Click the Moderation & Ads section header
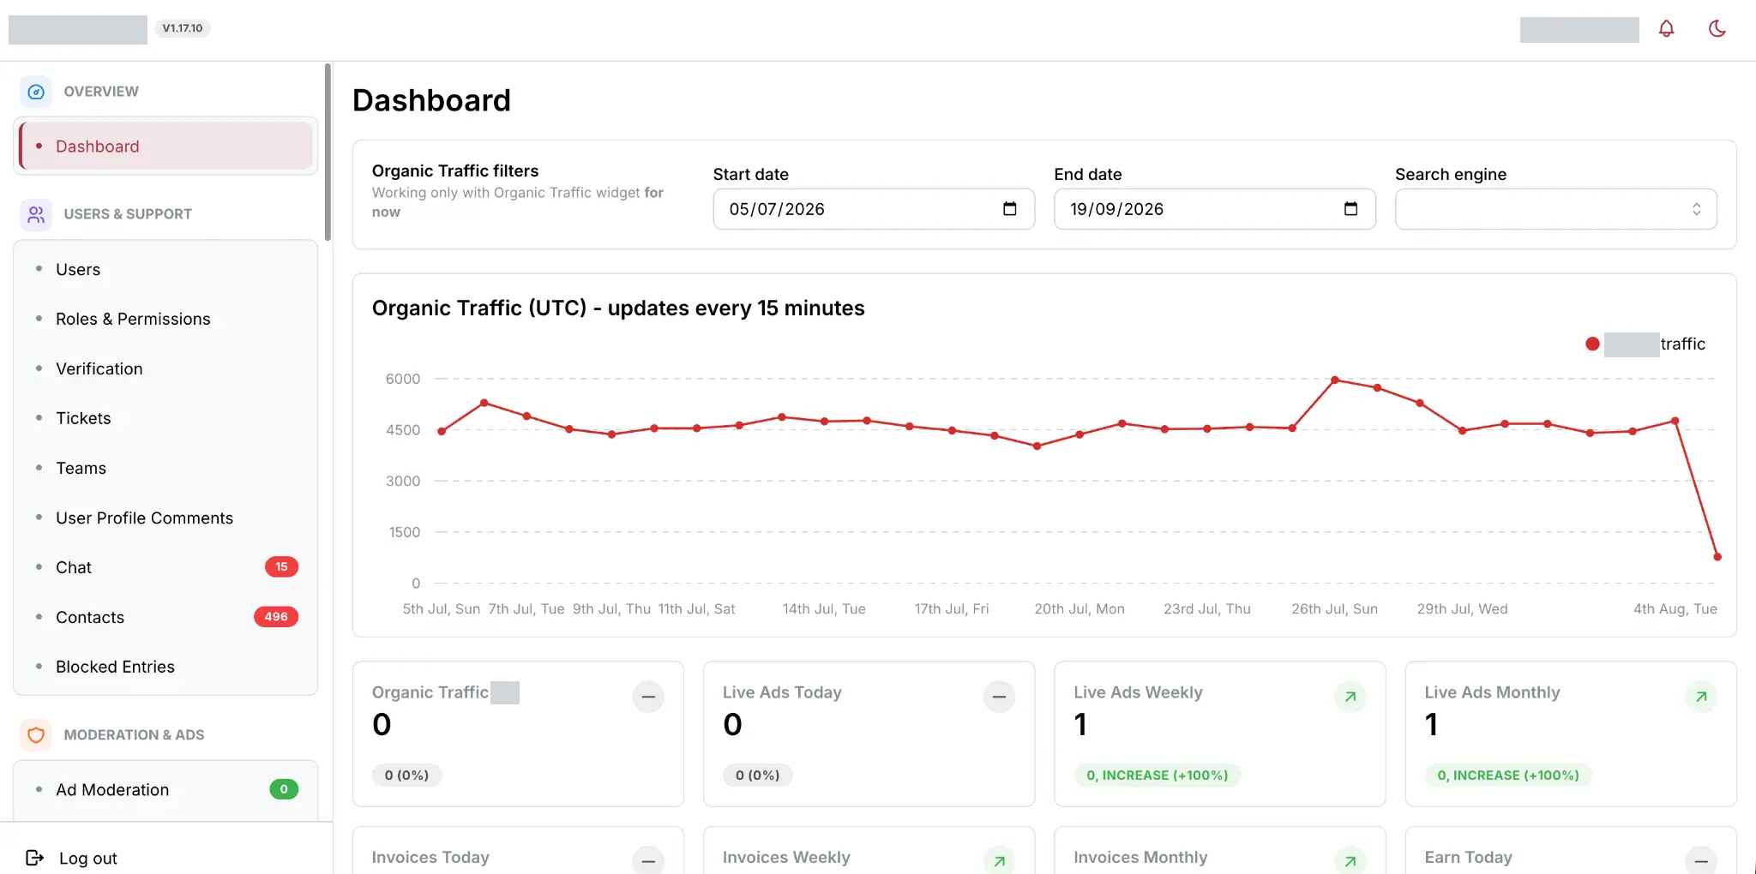The width and height of the screenshot is (1756, 874). point(134,735)
